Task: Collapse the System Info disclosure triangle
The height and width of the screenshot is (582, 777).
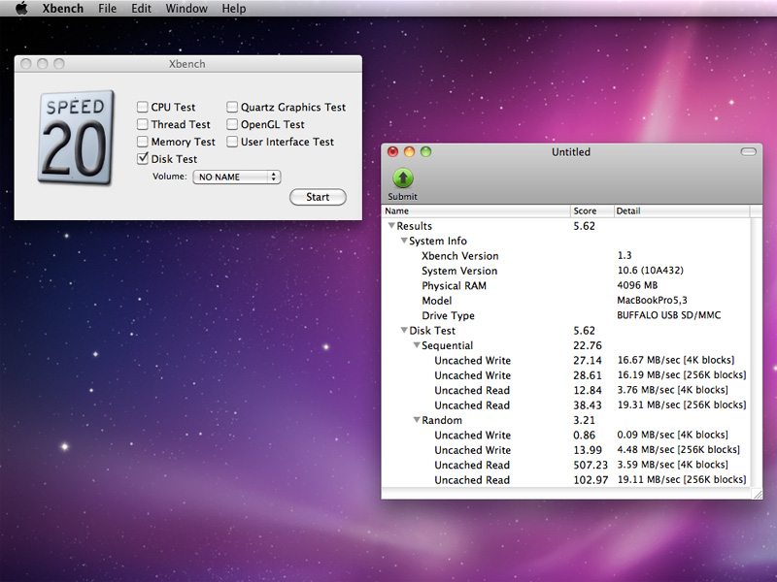Action: coord(404,241)
